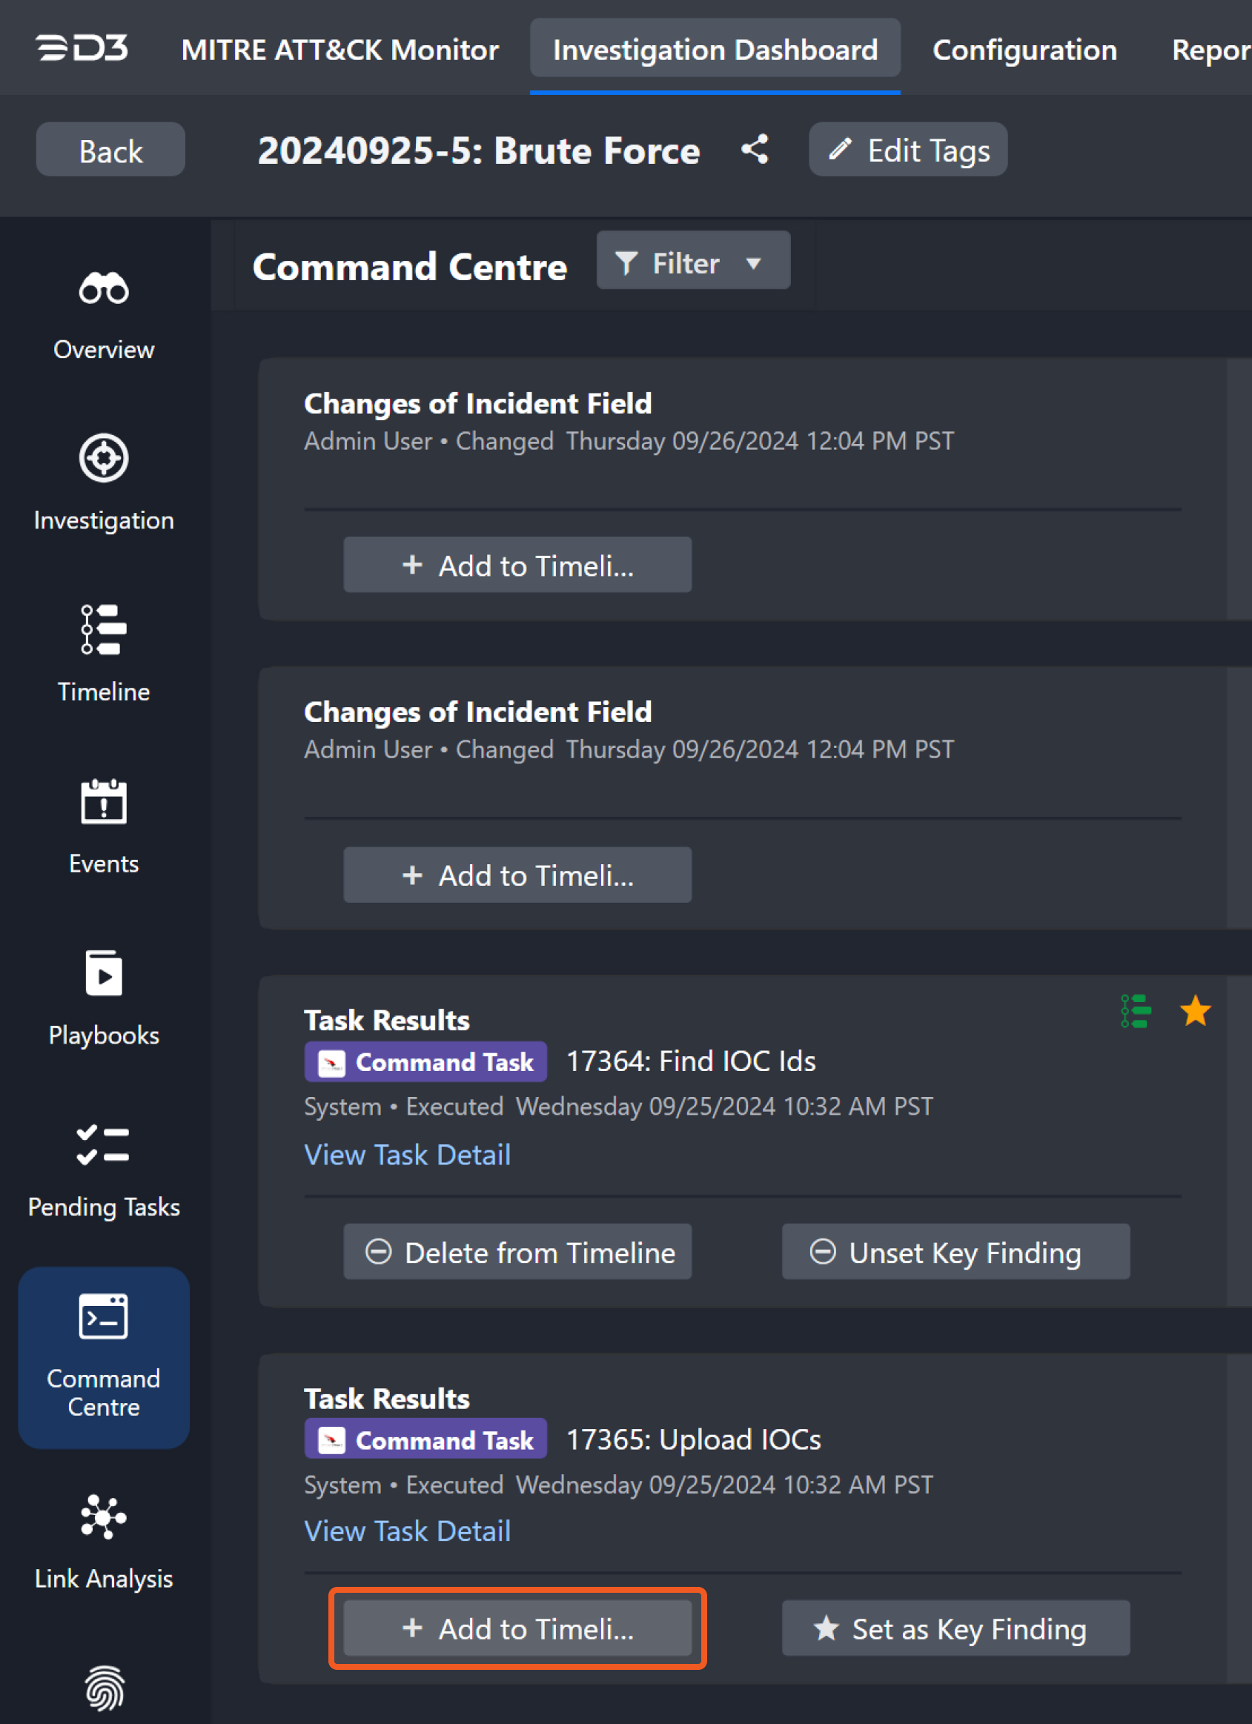Viewport: 1252px width, 1724px height.
Task: Click Edit Tags button
Action: coord(907,150)
